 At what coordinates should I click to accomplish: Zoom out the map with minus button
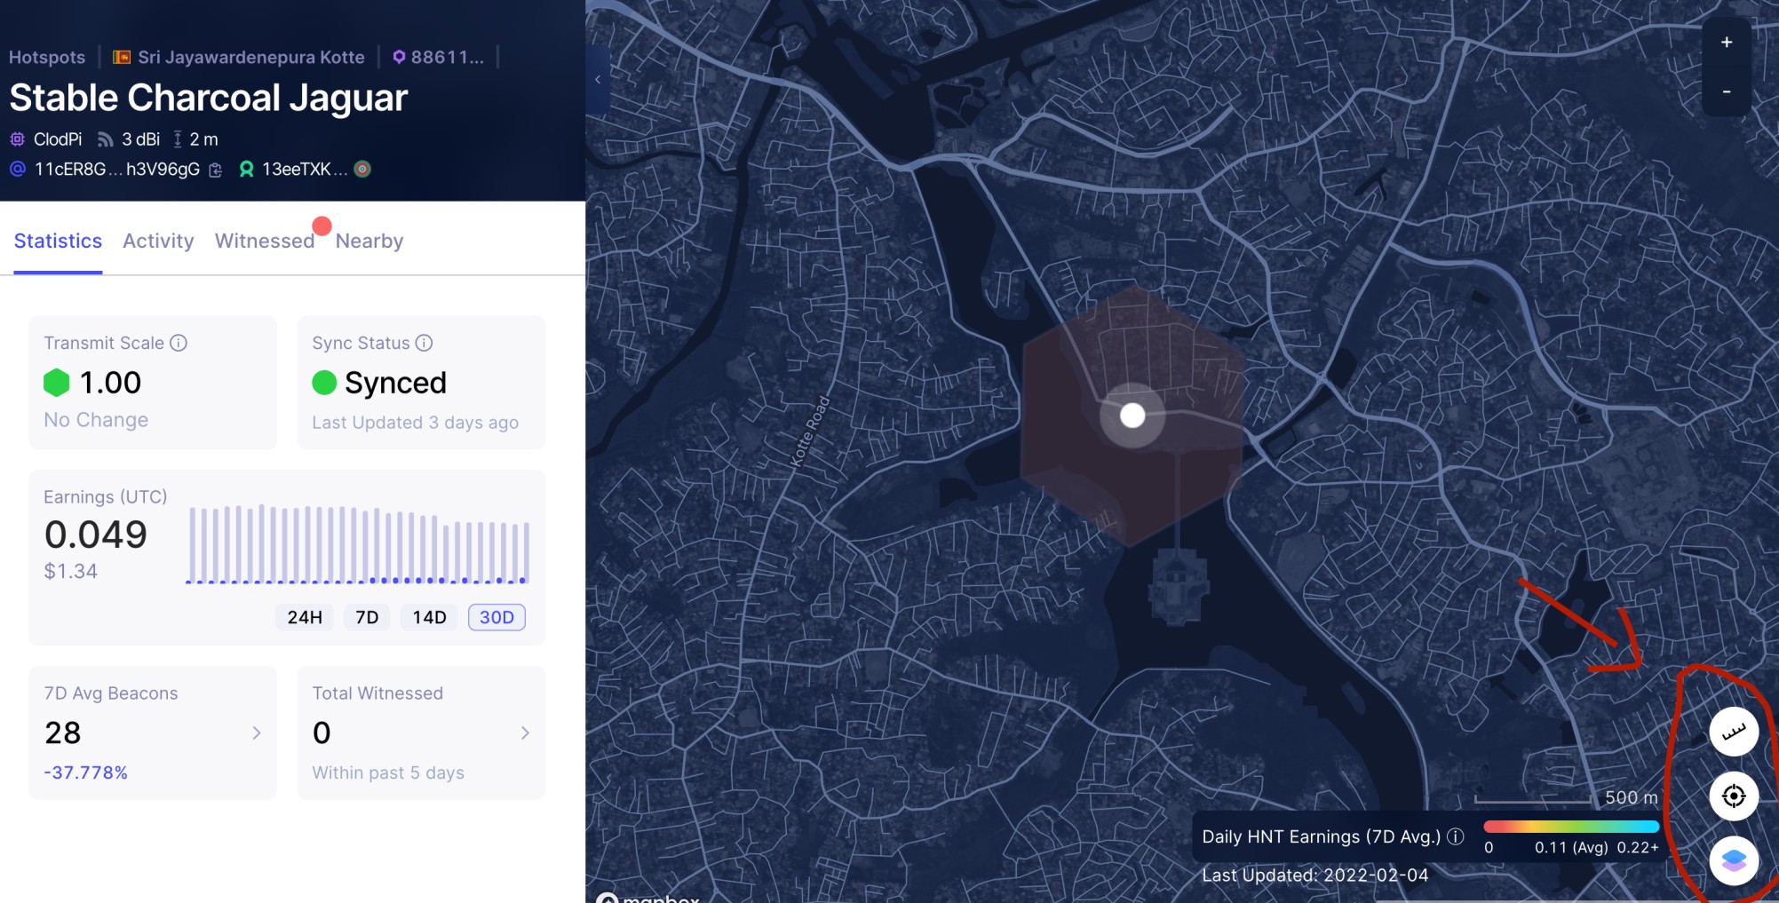point(1726,91)
